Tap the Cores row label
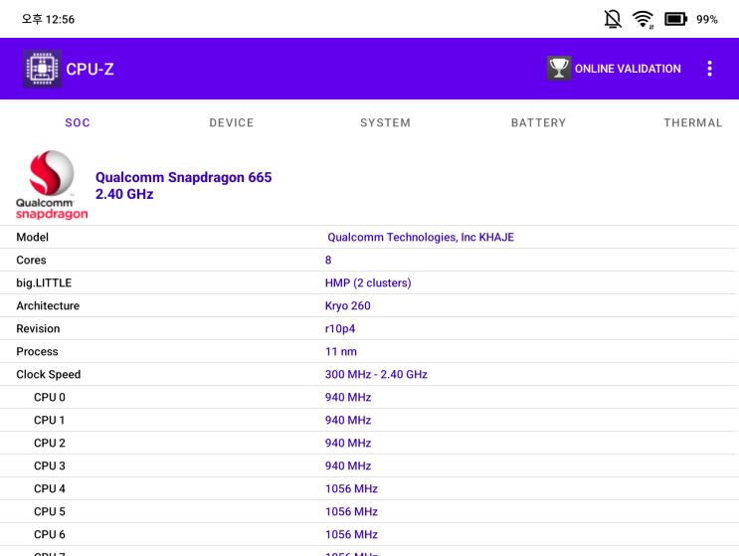Image resolution: width=739 pixels, height=556 pixels. pyautogui.click(x=31, y=260)
